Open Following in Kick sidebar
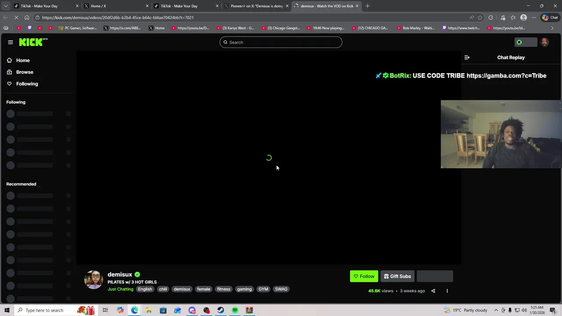 [x=27, y=84]
